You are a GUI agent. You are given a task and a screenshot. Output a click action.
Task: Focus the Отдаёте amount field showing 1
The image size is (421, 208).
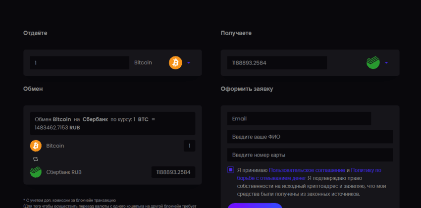(x=79, y=63)
